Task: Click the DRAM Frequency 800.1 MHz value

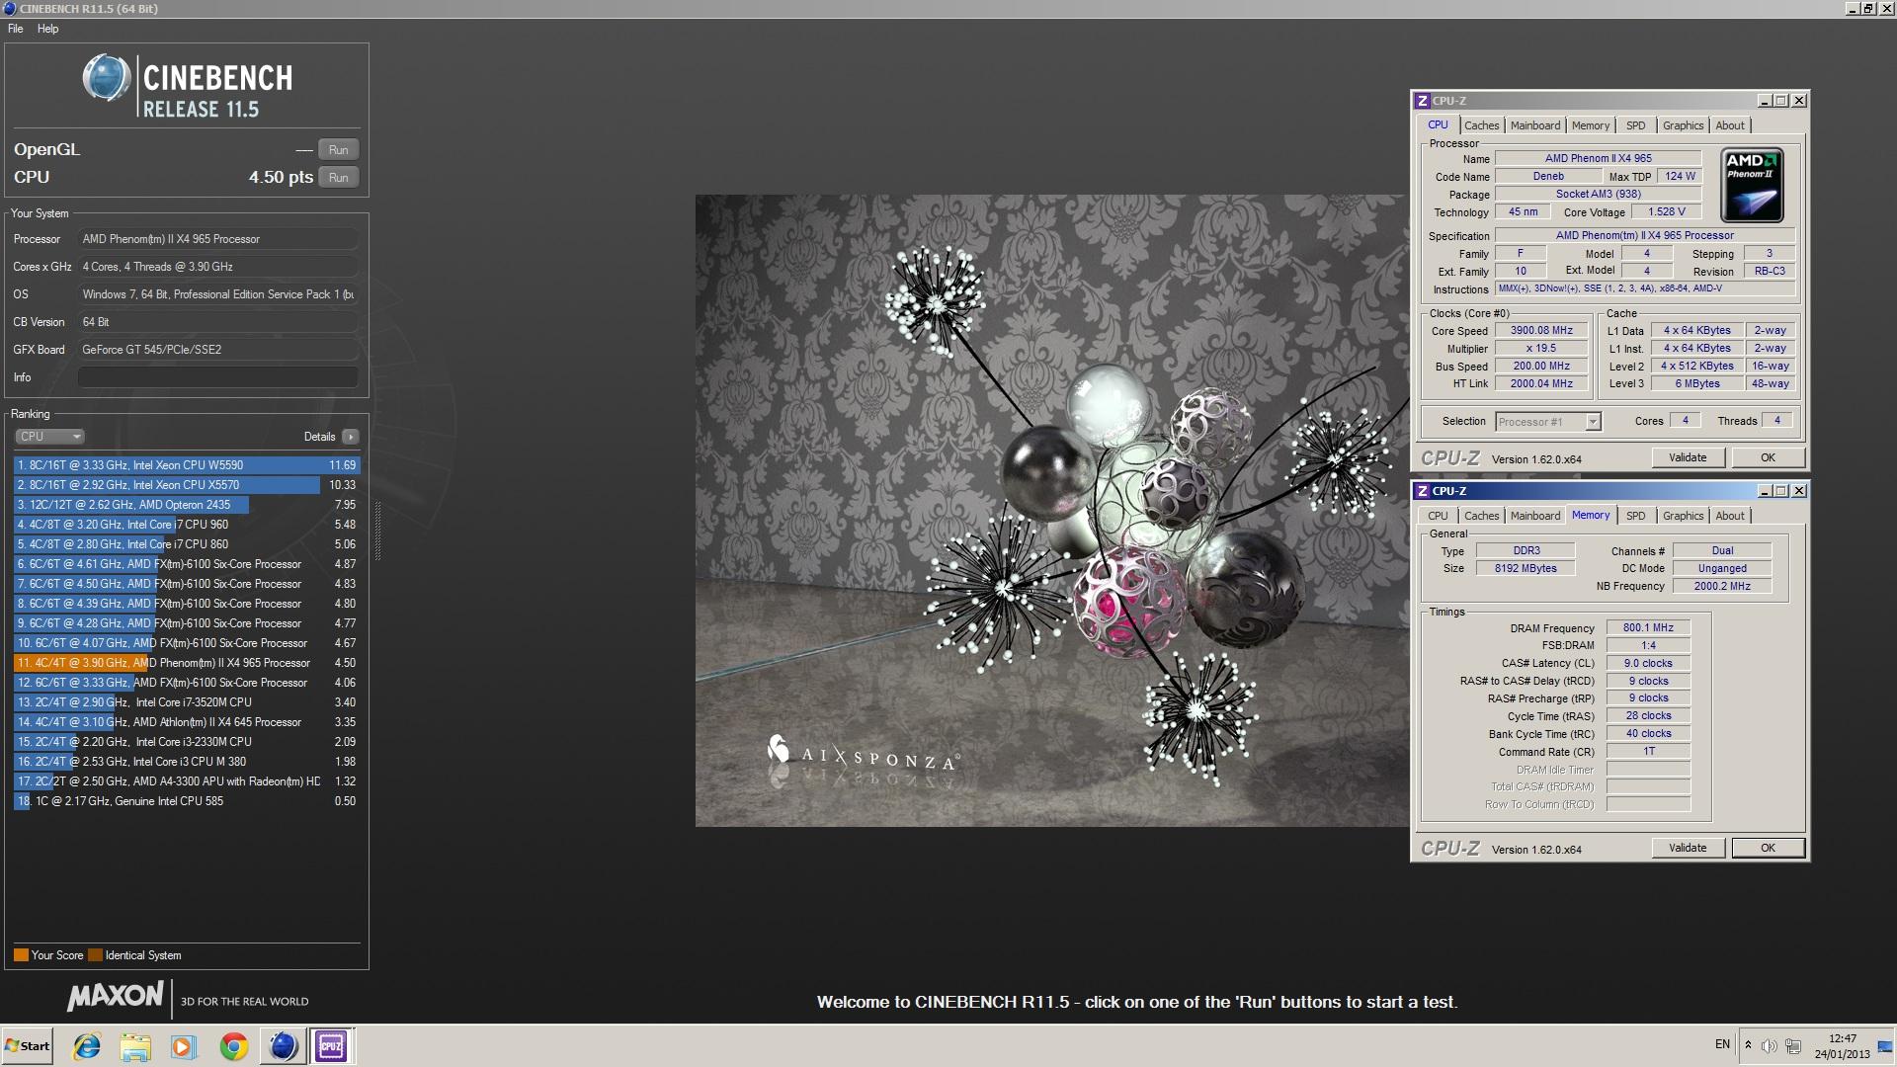Action: [1648, 628]
